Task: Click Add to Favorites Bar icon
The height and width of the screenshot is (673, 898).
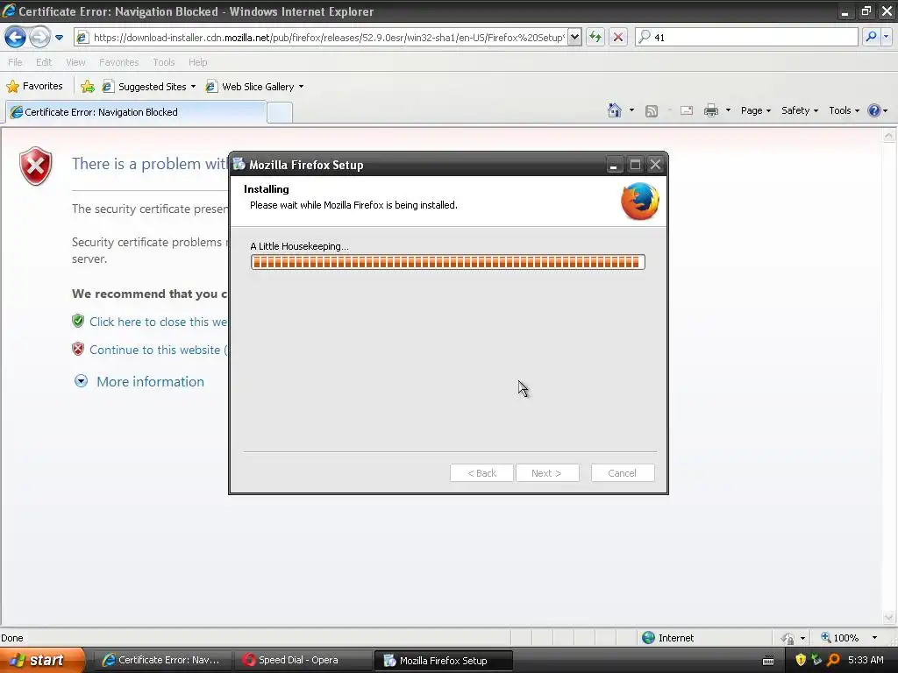Action: (x=88, y=87)
